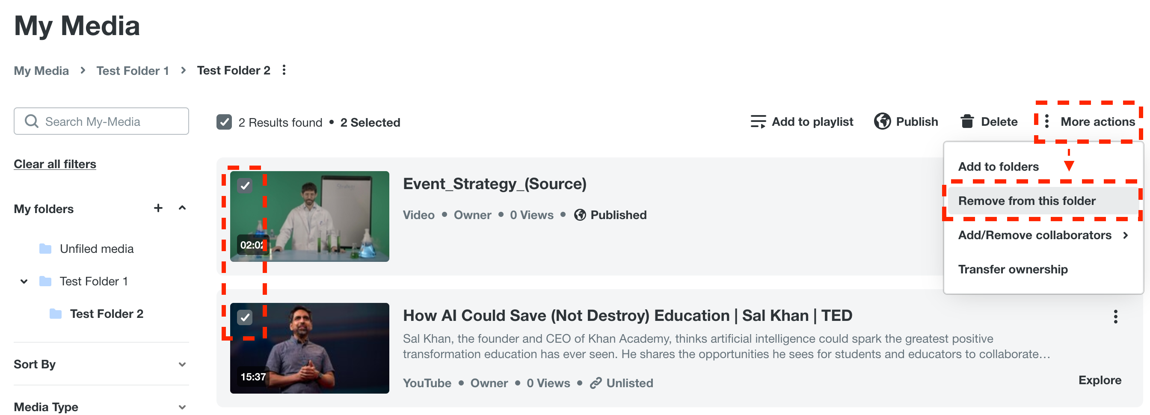1150x415 pixels.
Task: Collapse the Test Folder 1 tree node
Action: [24, 281]
